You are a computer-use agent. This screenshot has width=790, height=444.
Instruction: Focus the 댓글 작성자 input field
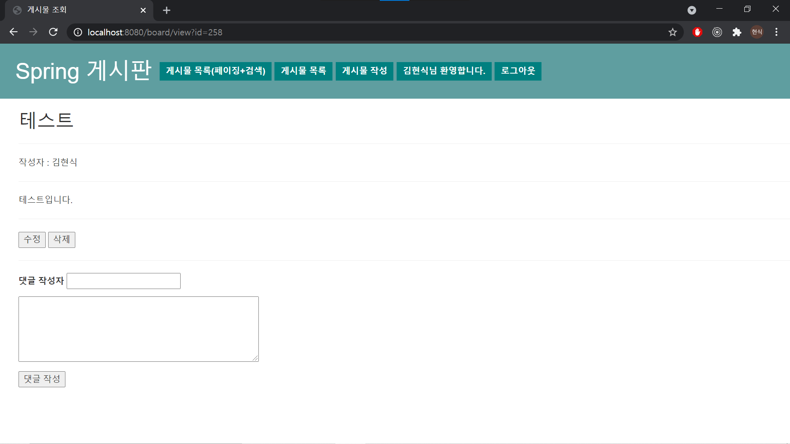click(123, 281)
